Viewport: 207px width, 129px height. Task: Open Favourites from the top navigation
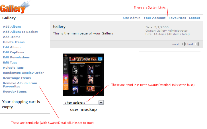pyautogui.click(x=177, y=18)
